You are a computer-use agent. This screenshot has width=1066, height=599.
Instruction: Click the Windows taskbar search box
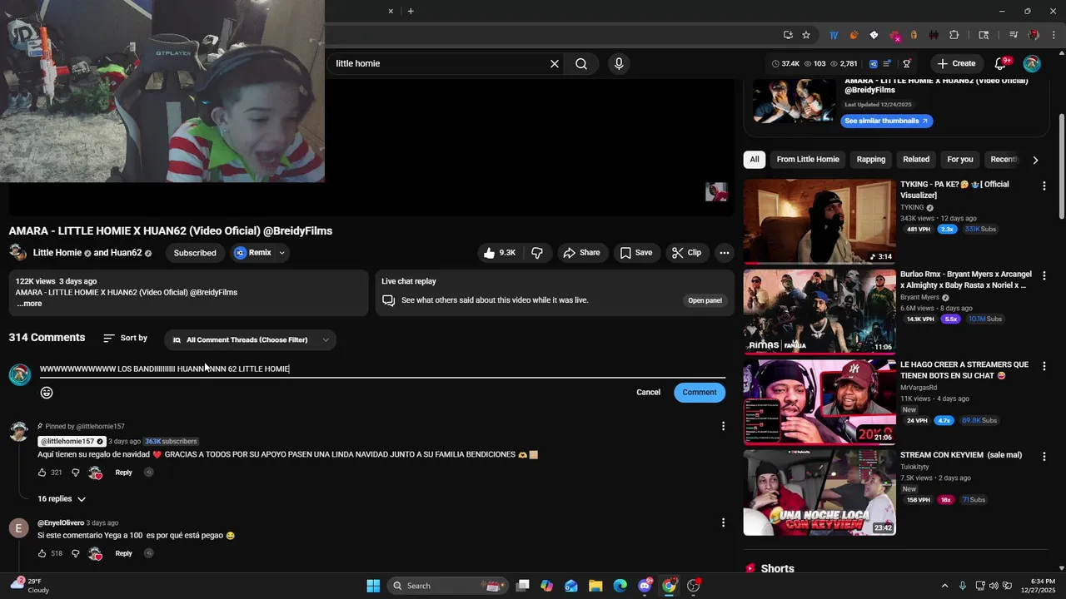[447, 586]
